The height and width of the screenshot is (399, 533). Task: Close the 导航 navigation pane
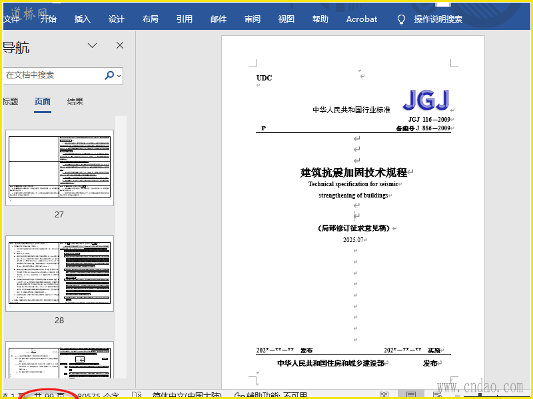pos(120,45)
